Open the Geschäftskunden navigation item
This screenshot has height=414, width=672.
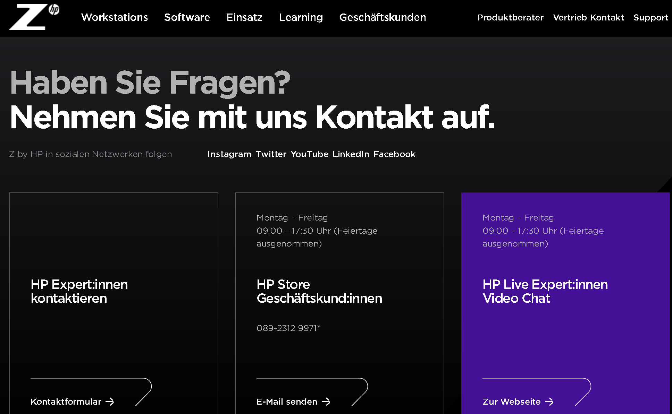pyautogui.click(x=383, y=17)
